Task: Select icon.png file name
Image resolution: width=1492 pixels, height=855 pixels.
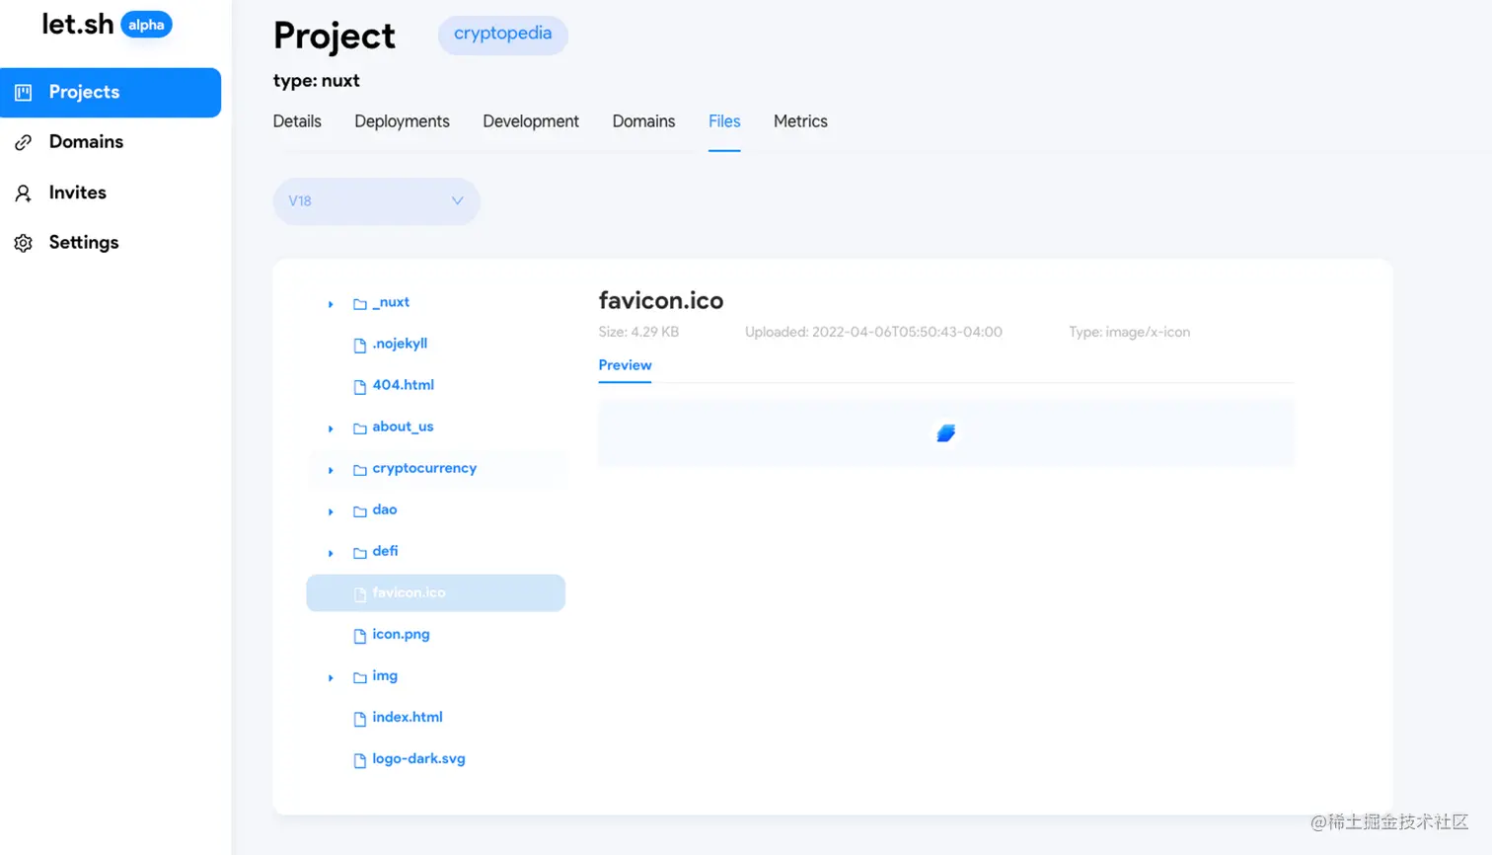Action: tap(401, 634)
